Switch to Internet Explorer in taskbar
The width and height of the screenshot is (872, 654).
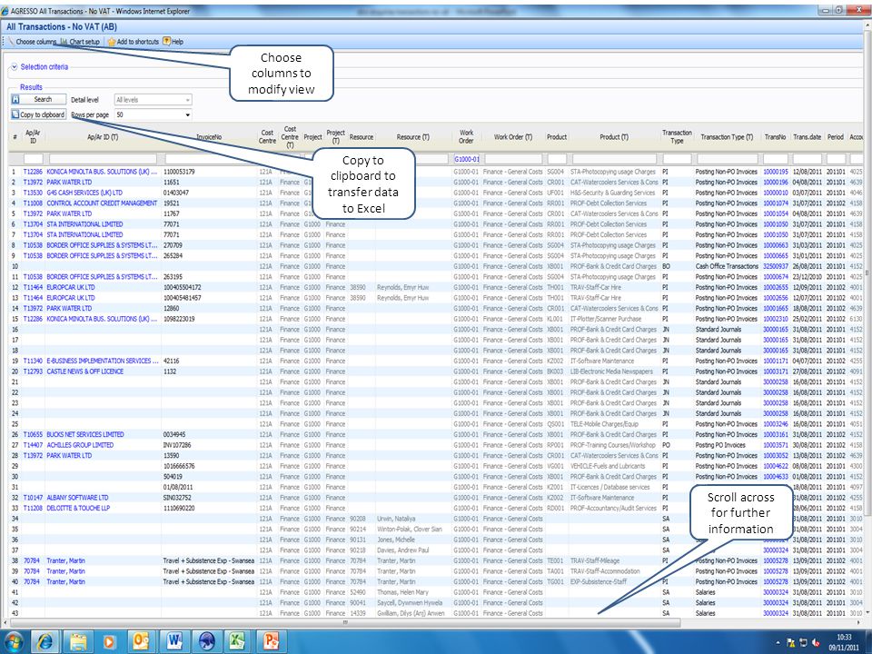click(45, 642)
